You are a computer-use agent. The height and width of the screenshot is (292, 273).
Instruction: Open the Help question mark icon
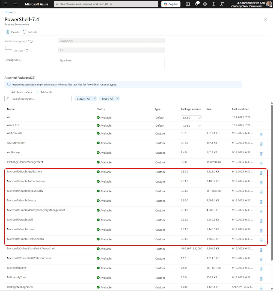pos(213,4)
